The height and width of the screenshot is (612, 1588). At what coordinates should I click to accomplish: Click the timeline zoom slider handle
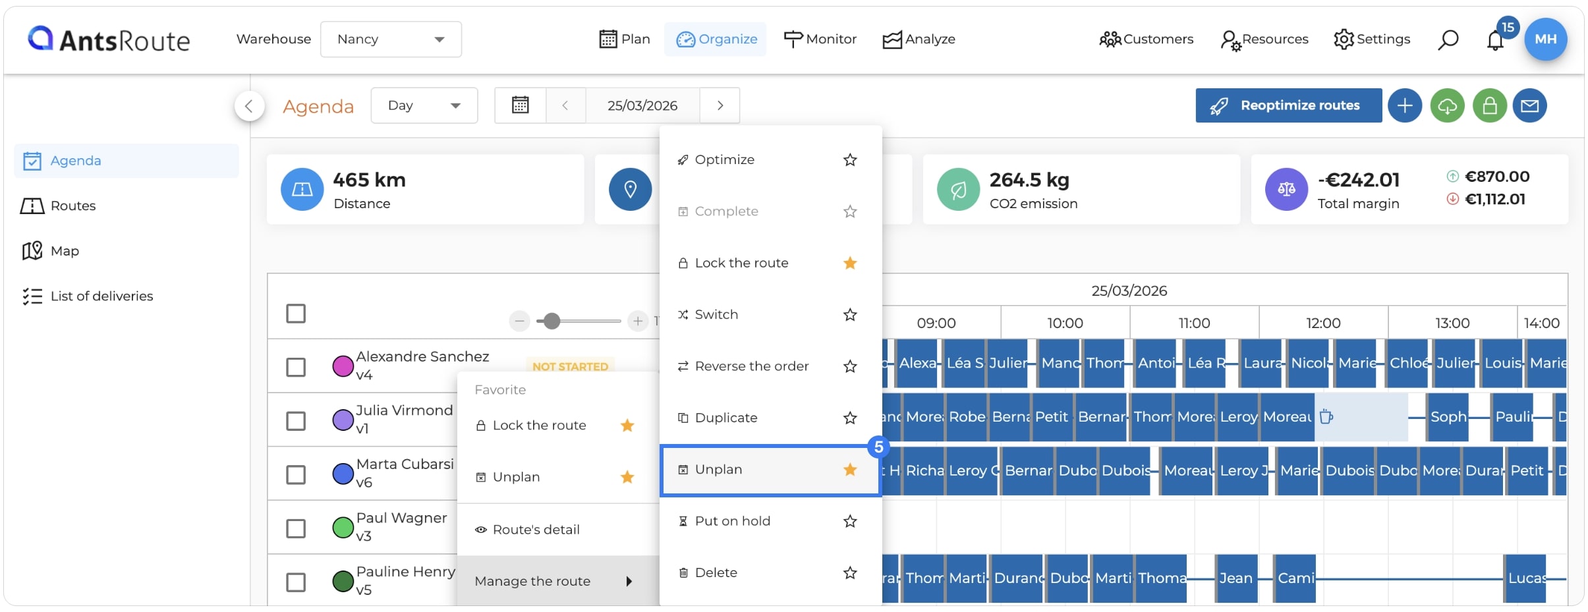pos(552,321)
